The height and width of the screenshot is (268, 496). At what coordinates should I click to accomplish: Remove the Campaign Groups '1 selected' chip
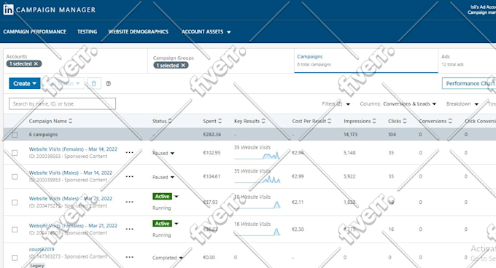[183, 66]
